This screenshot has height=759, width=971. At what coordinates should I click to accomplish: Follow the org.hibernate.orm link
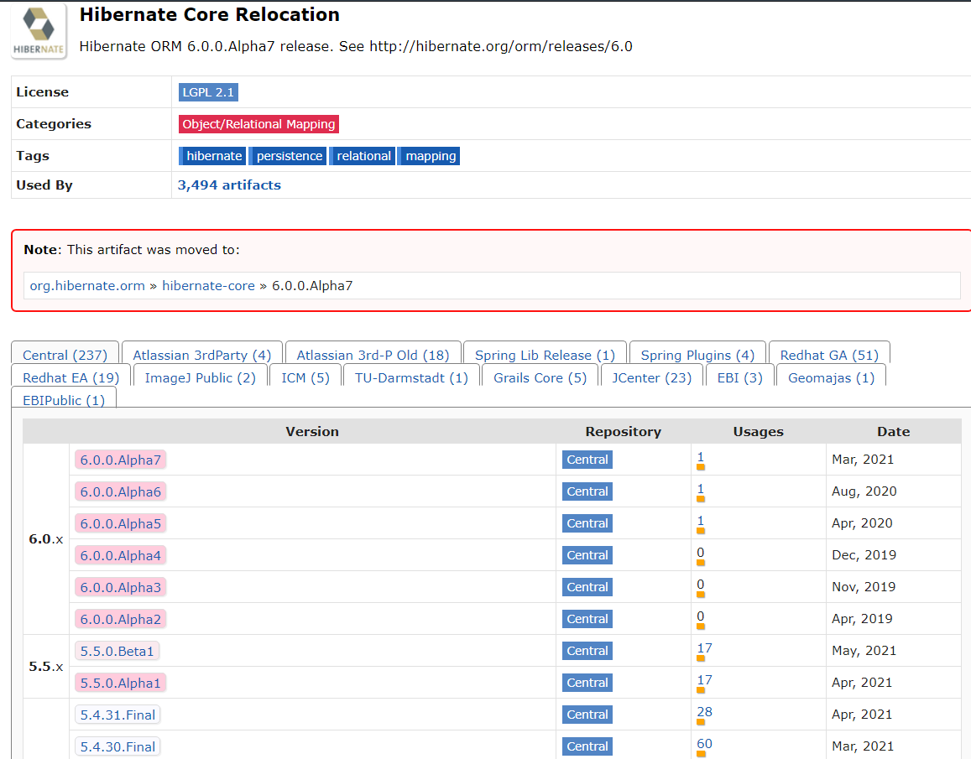(87, 285)
